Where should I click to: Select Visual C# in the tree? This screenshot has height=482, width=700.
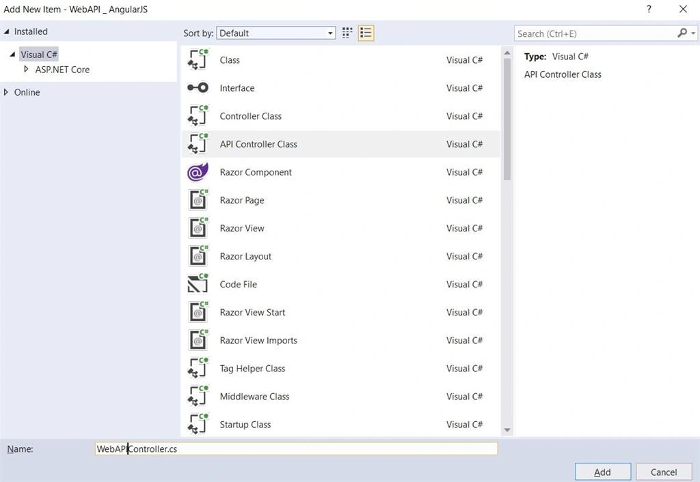(39, 55)
